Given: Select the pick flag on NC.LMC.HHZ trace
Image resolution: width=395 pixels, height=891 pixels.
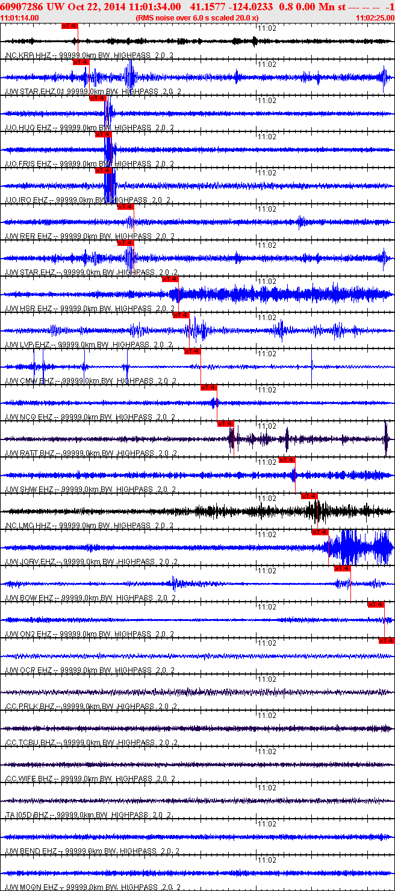Looking at the screenshot, I should pyautogui.click(x=309, y=496).
